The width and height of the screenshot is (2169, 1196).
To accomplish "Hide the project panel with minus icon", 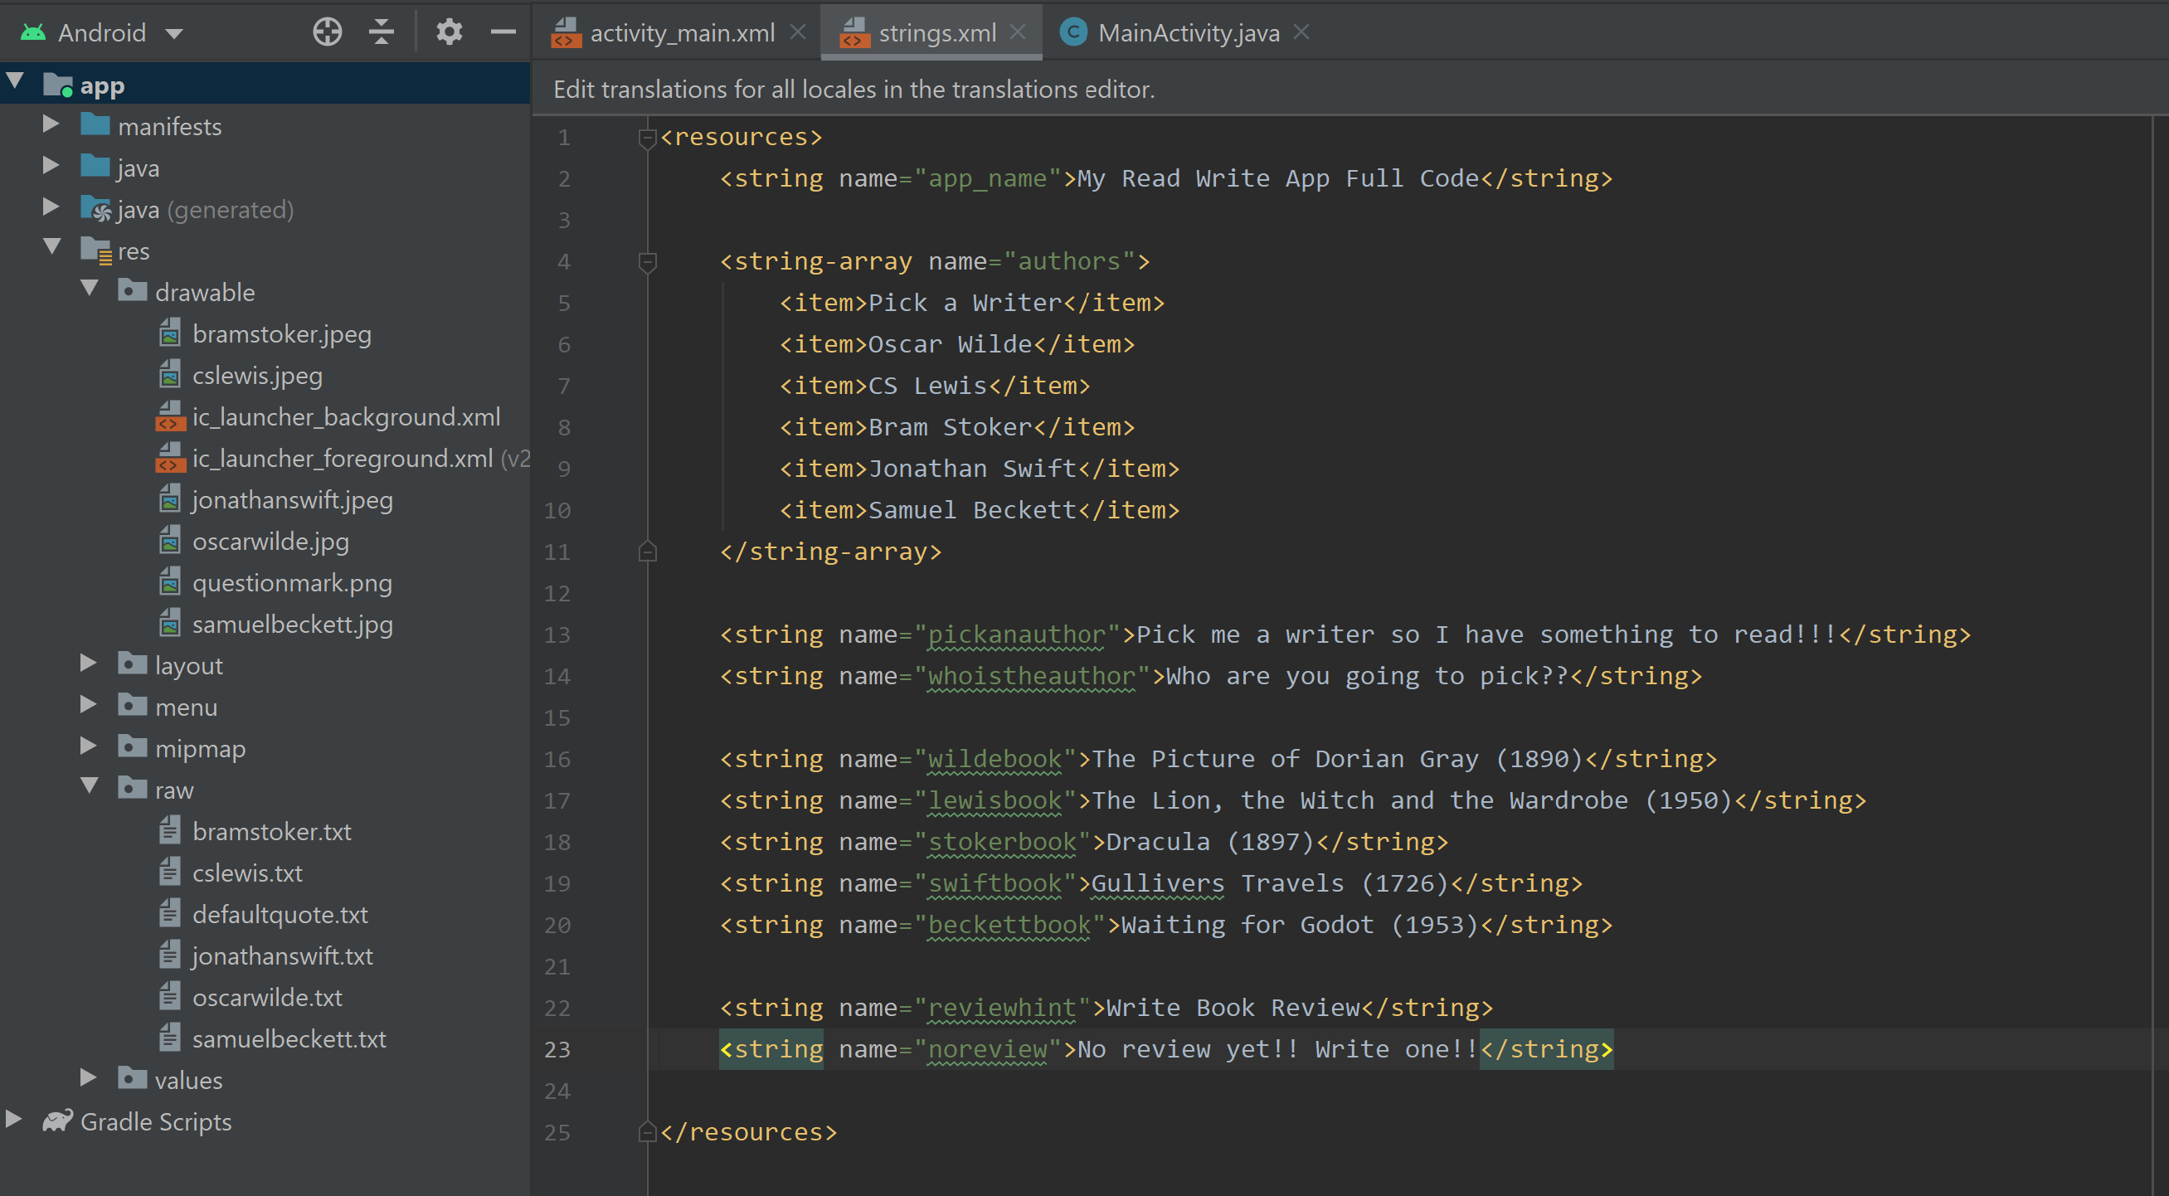I will click(x=503, y=32).
